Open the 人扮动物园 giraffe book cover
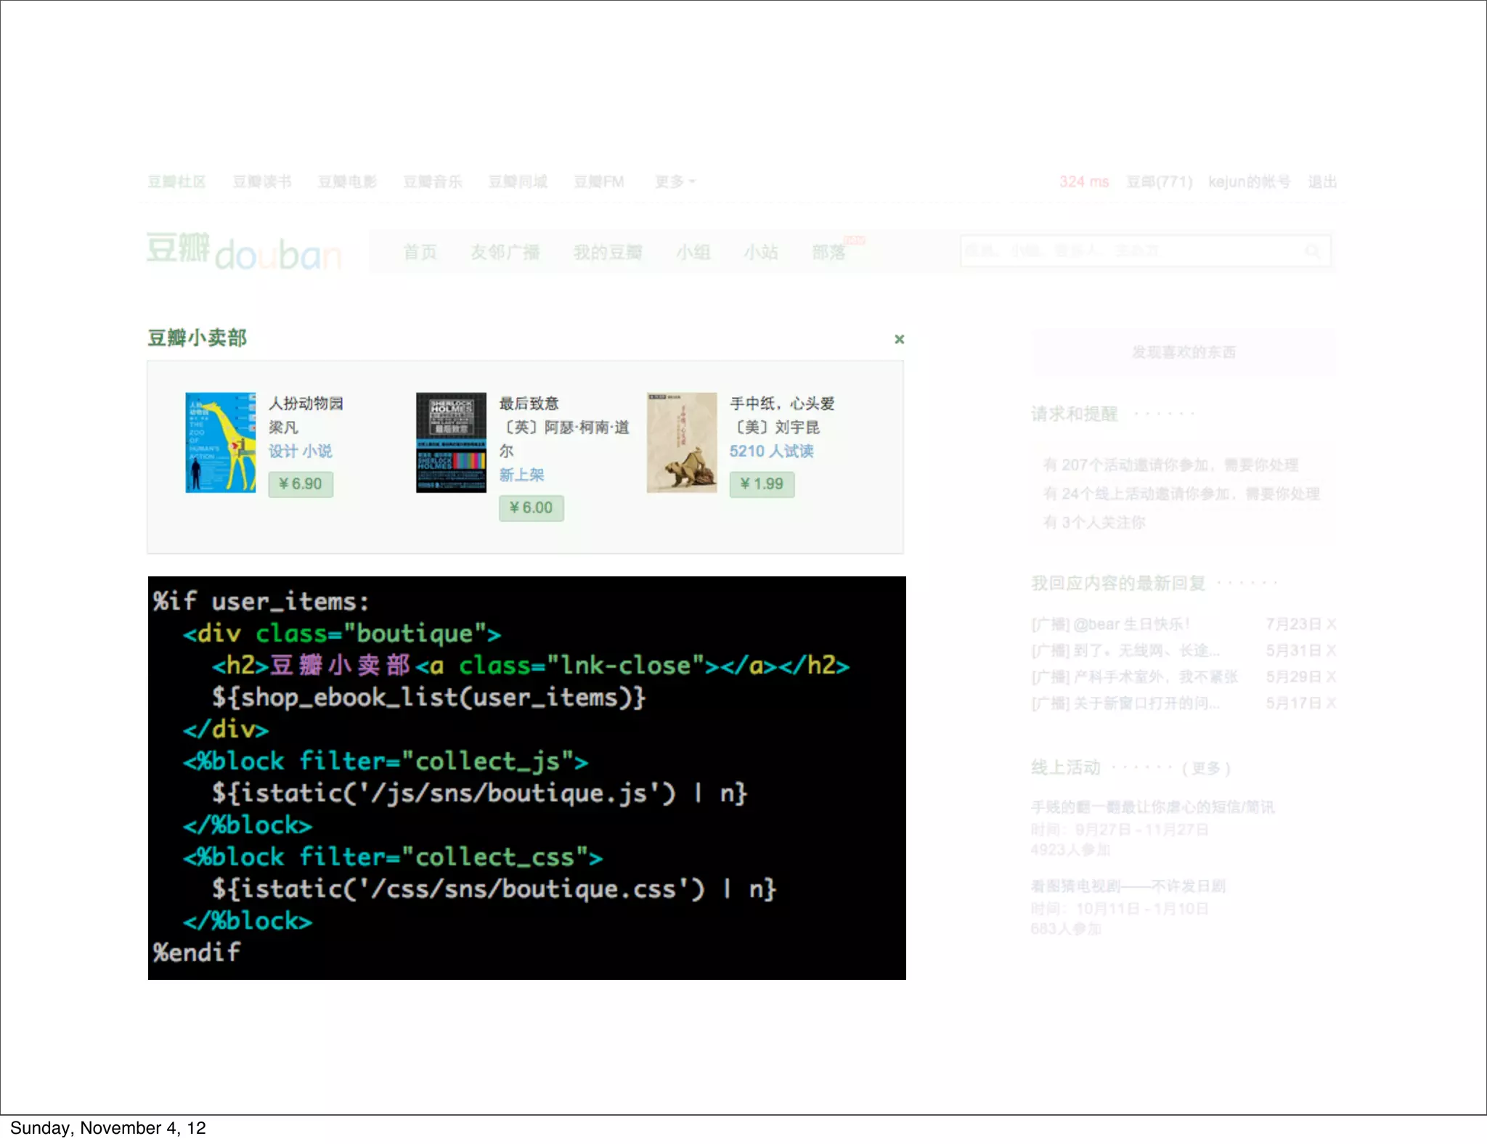Image resolution: width=1487 pixels, height=1144 pixels. point(220,442)
